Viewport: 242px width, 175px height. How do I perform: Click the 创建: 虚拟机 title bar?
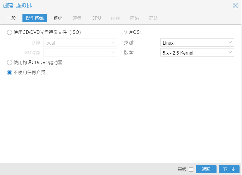[x=111, y=6]
